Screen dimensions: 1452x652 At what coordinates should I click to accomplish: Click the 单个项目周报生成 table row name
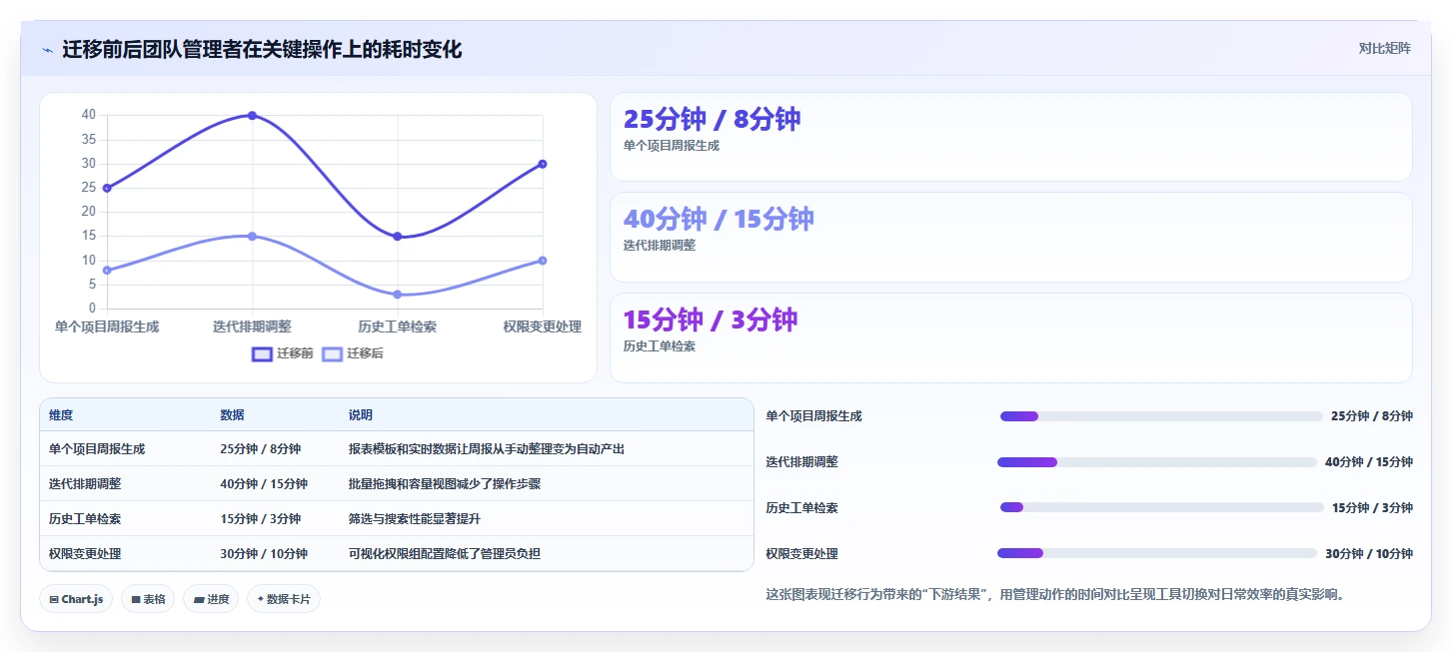[x=97, y=449]
